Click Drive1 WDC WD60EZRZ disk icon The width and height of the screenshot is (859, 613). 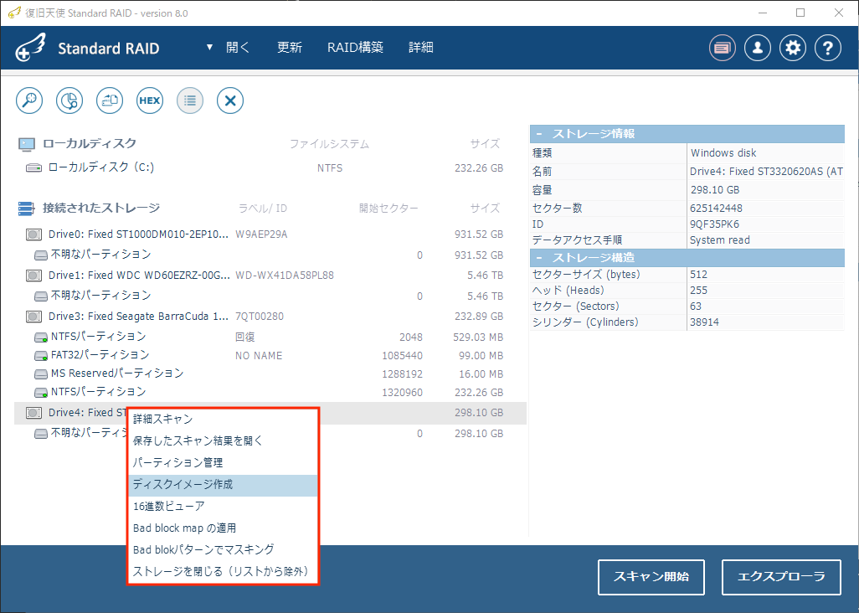(x=34, y=275)
